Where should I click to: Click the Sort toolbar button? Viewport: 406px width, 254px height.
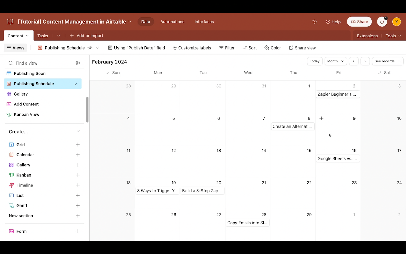(x=250, y=48)
